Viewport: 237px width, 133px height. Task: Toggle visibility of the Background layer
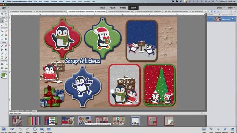[x=209, y=19]
